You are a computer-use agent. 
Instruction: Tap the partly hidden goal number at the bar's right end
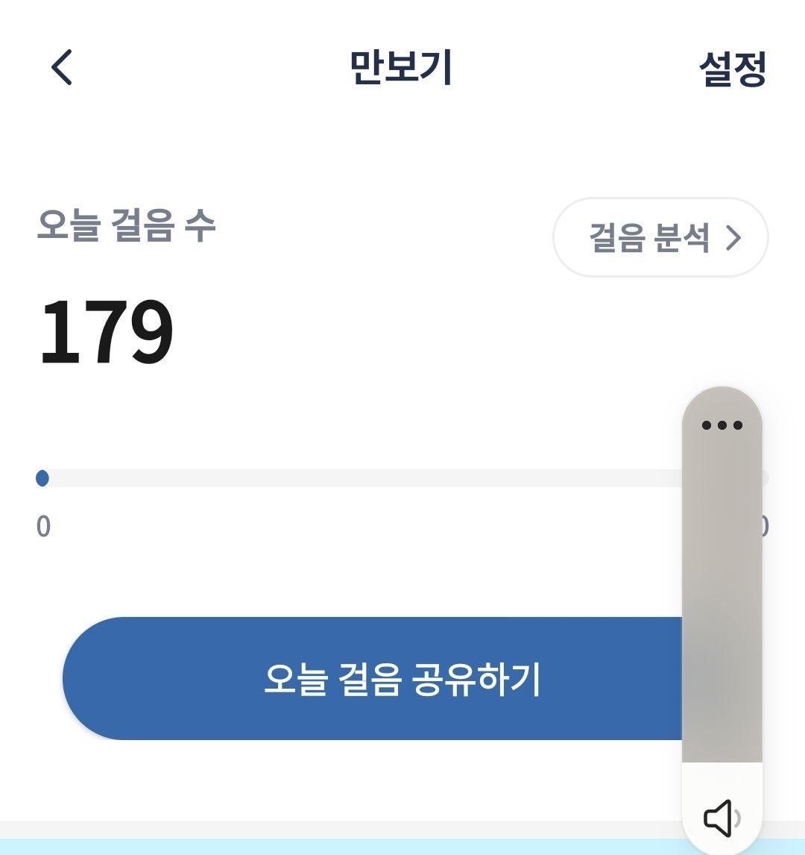point(765,527)
